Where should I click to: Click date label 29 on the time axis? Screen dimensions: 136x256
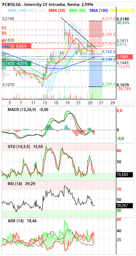(113, 103)
